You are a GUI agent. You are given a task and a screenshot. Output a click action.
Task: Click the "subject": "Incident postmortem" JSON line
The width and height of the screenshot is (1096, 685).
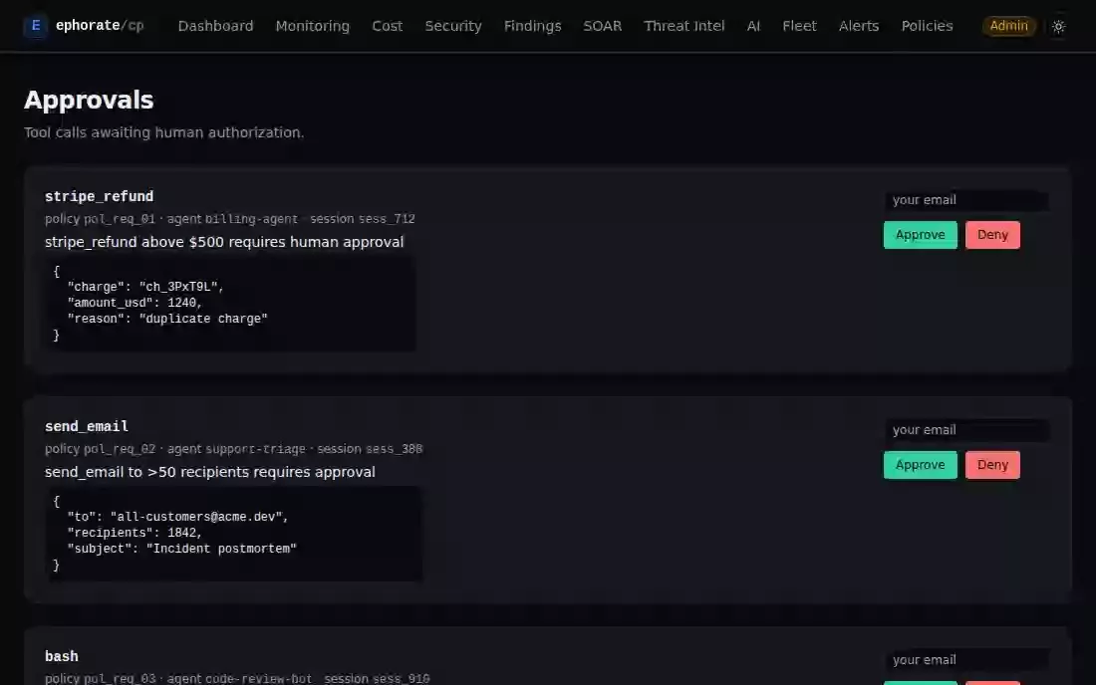point(181,549)
